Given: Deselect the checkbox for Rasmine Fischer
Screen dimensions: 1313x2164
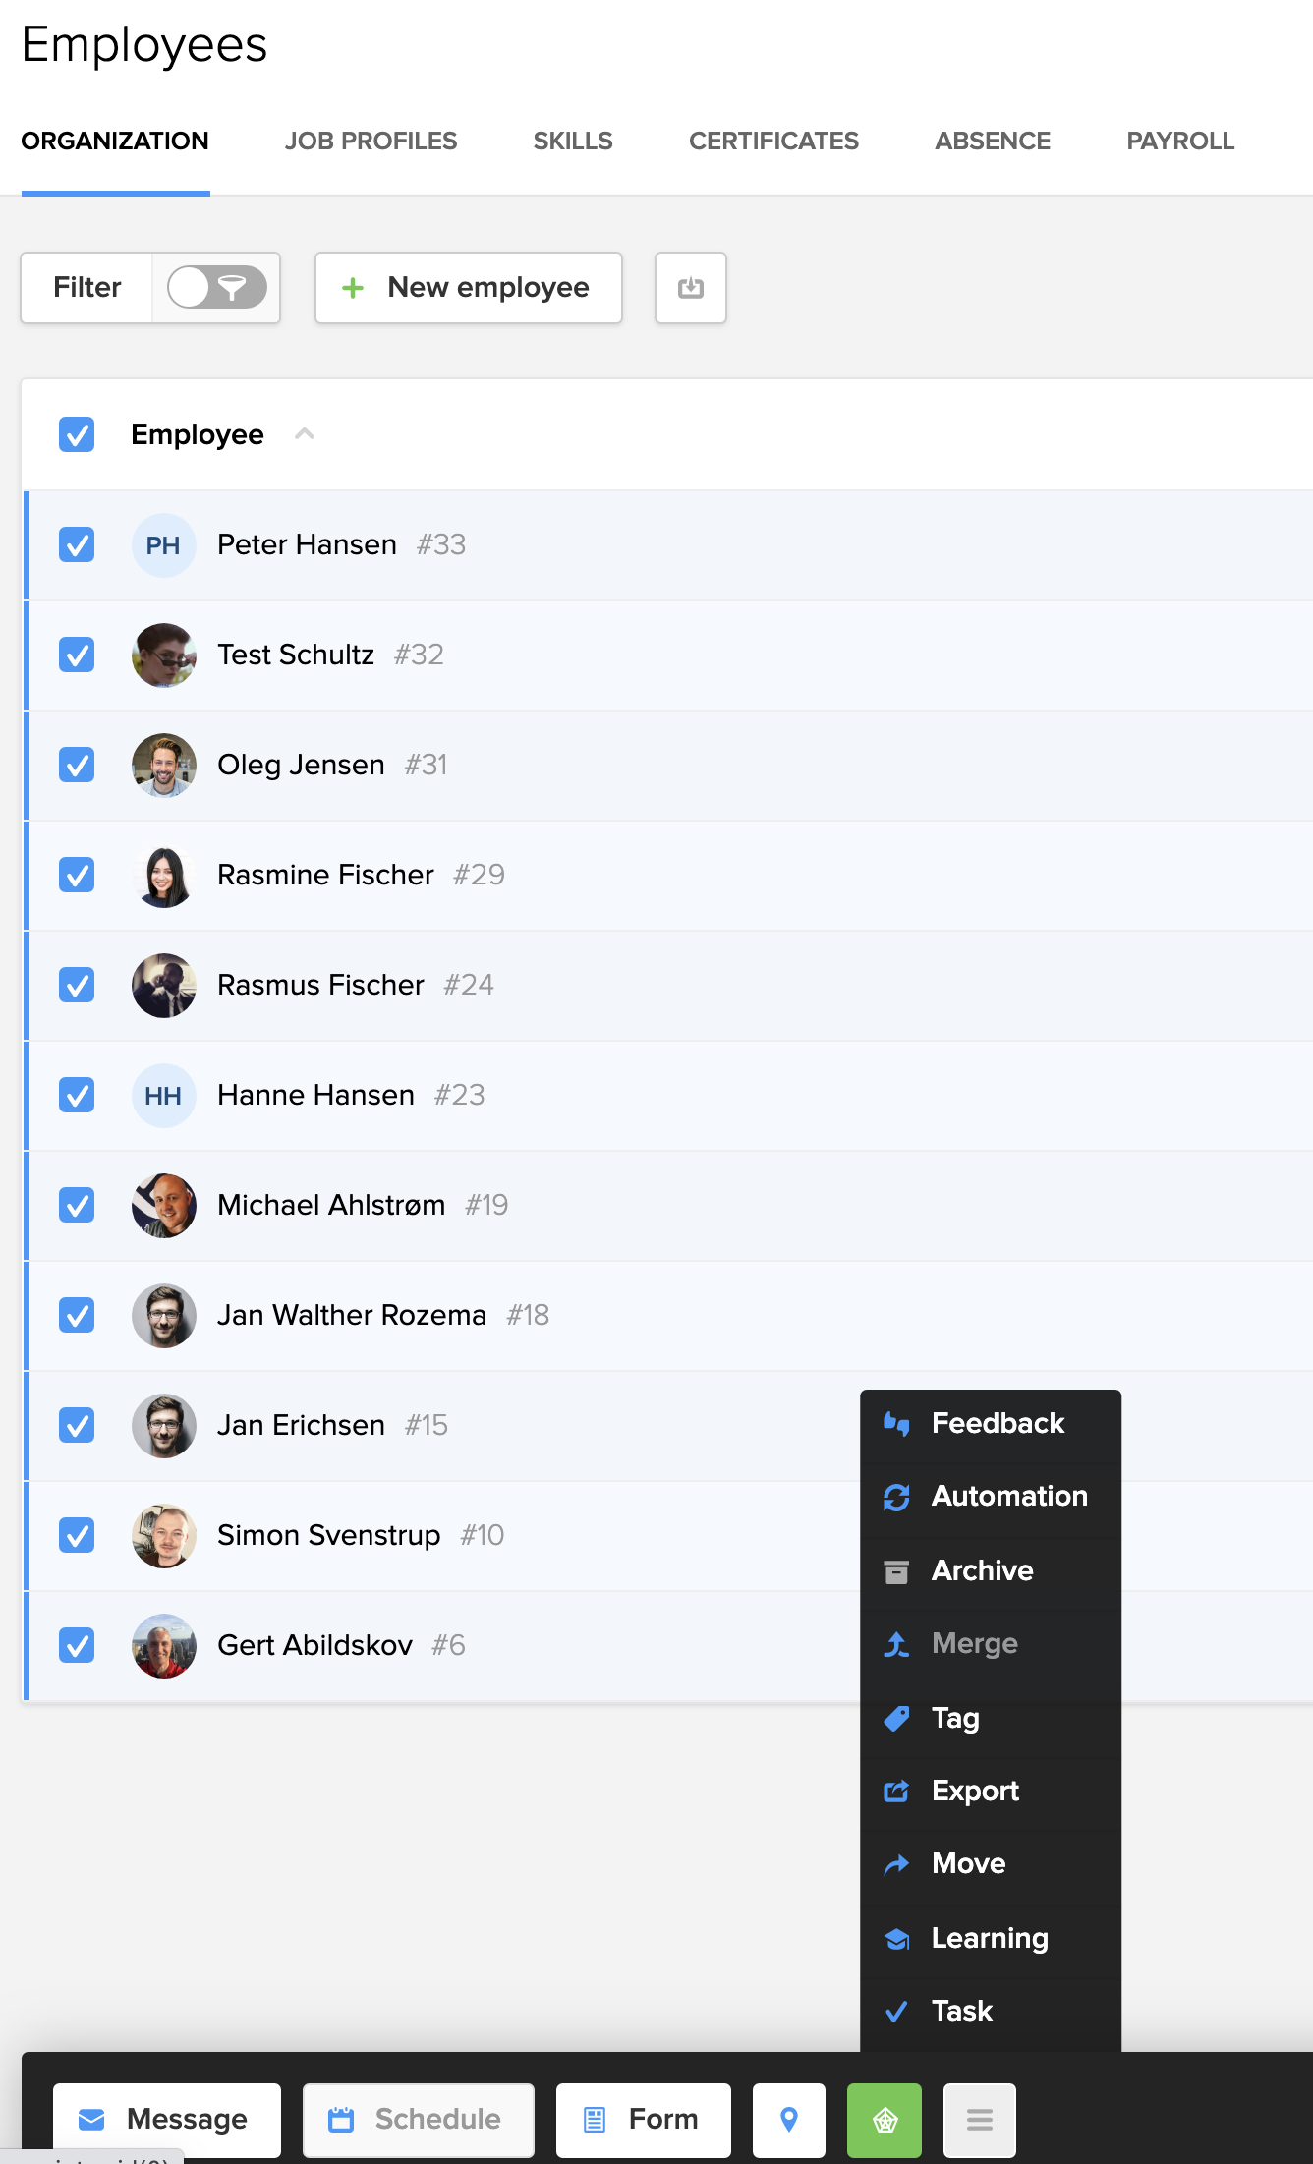Looking at the screenshot, I should click(x=77, y=875).
